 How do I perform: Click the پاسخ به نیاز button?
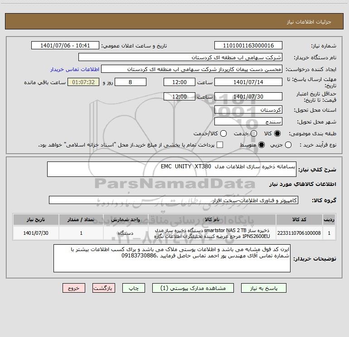[x=263, y=288]
